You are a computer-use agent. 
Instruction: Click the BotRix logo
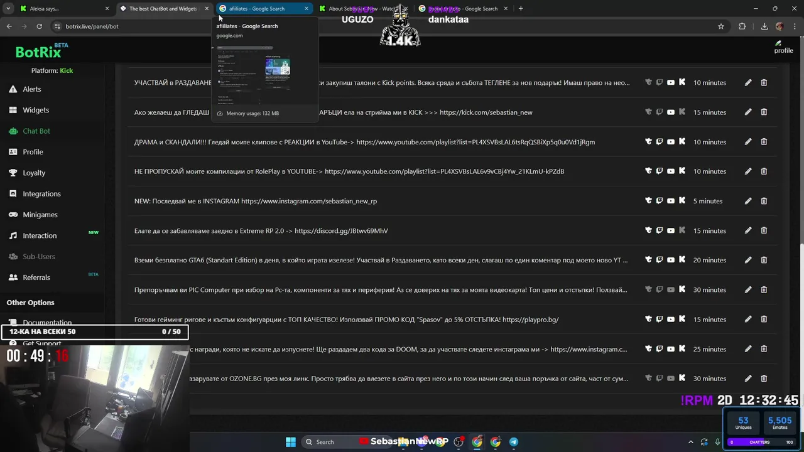coord(38,52)
